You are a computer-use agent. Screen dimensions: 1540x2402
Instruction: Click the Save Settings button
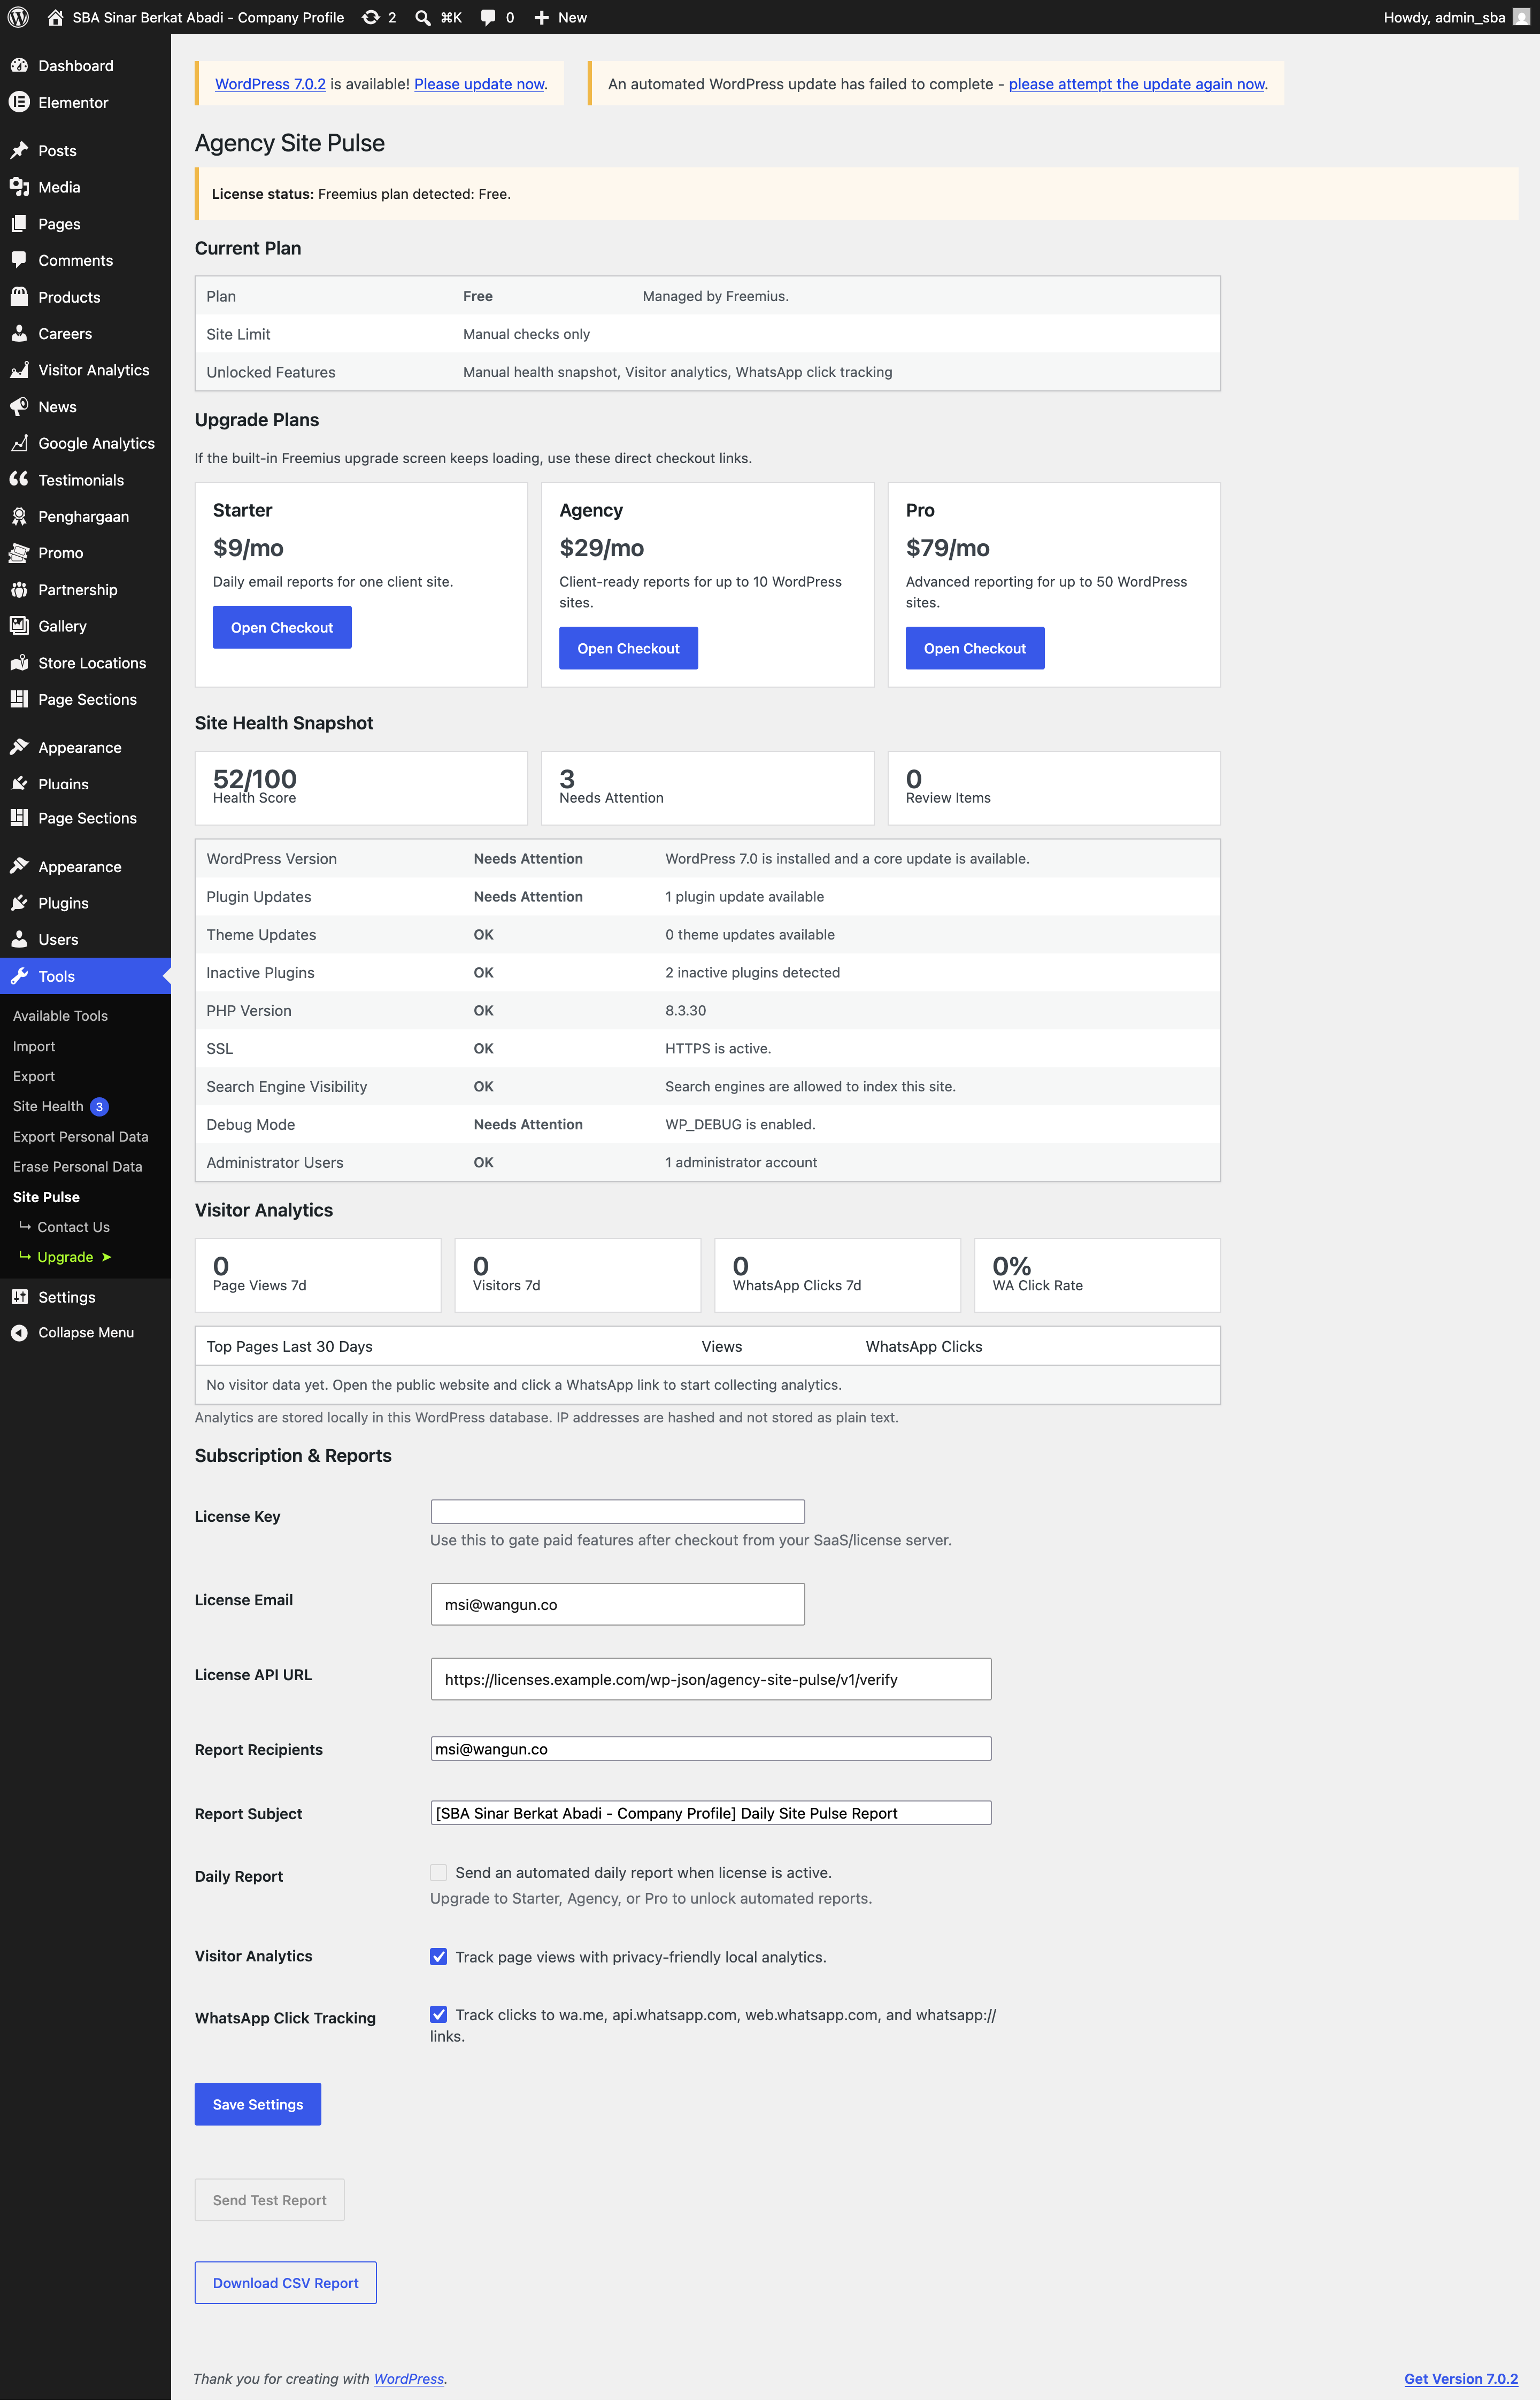tap(258, 2105)
